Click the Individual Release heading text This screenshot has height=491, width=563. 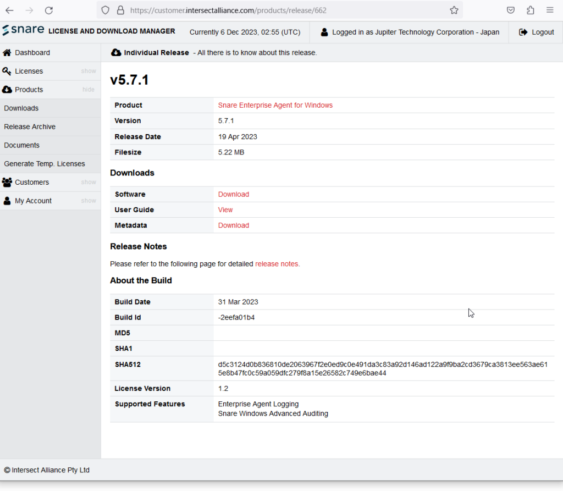[x=156, y=52]
